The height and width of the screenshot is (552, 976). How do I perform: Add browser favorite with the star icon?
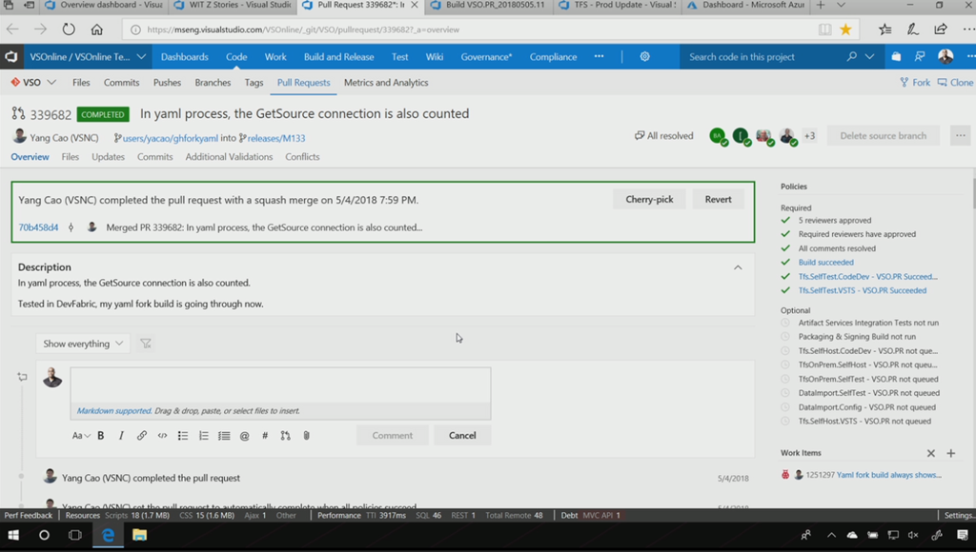click(845, 30)
